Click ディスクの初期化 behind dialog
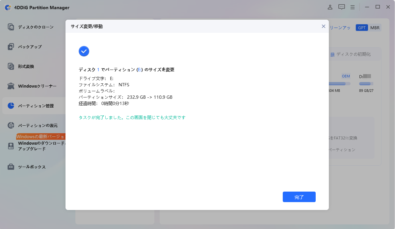 pyautogui.click(x=353, y=54)
